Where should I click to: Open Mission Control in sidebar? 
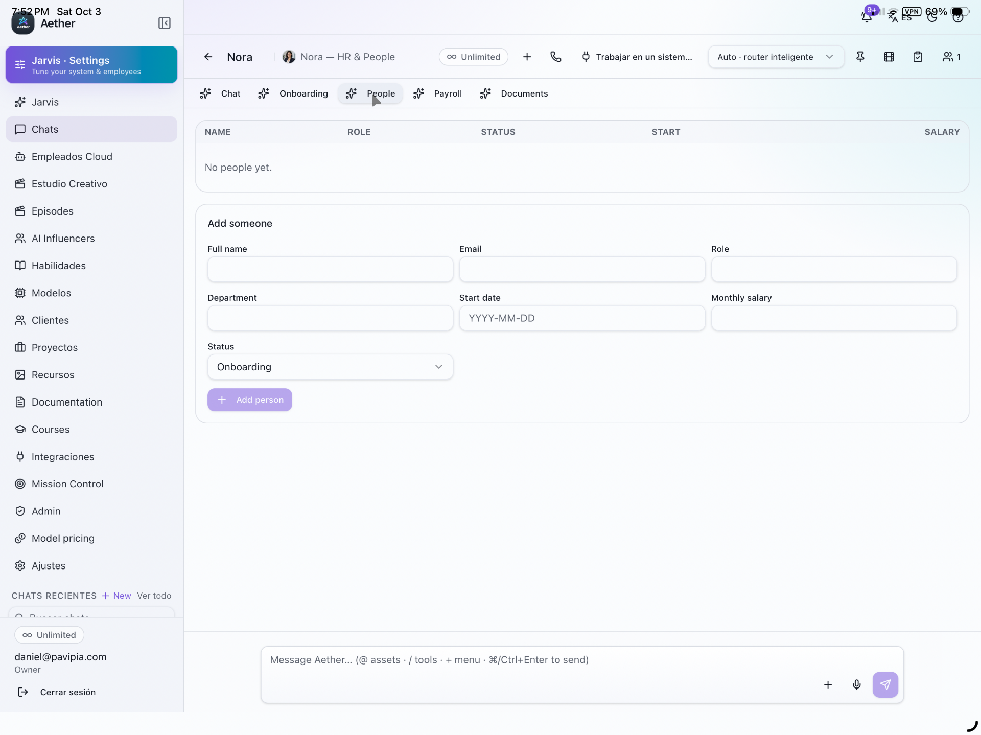[x=91, y=484]
